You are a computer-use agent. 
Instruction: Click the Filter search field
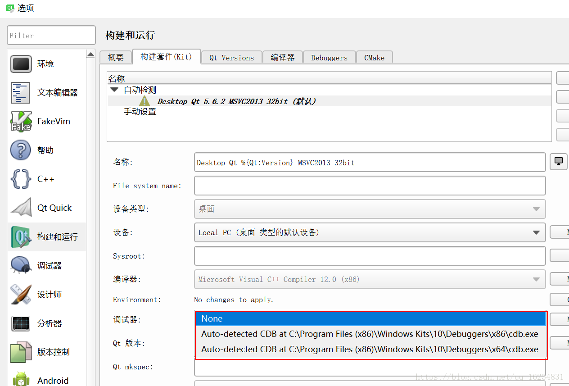click(51, 35)
